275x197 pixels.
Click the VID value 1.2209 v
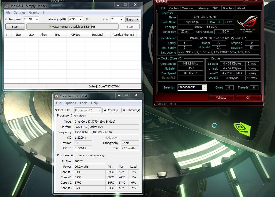(x=83, y=138)
